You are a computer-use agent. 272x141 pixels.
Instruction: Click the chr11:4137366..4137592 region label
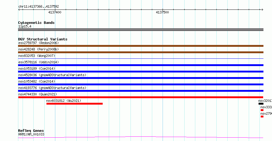39,7
